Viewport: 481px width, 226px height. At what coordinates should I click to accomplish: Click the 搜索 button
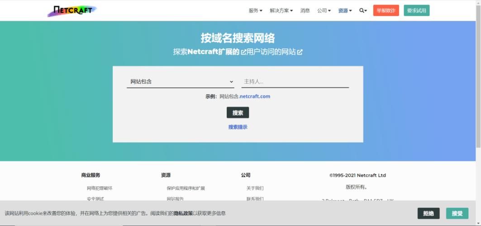point(238,113)
